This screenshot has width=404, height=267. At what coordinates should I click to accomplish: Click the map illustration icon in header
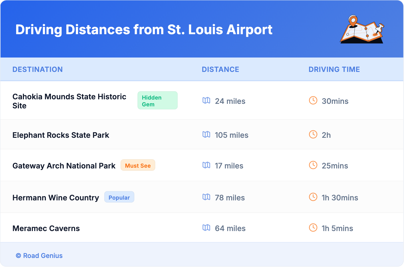tap(362, 30)
